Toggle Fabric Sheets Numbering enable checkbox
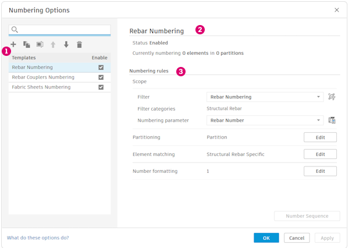This screenshot has height=248, width=349. coord(101,87)
